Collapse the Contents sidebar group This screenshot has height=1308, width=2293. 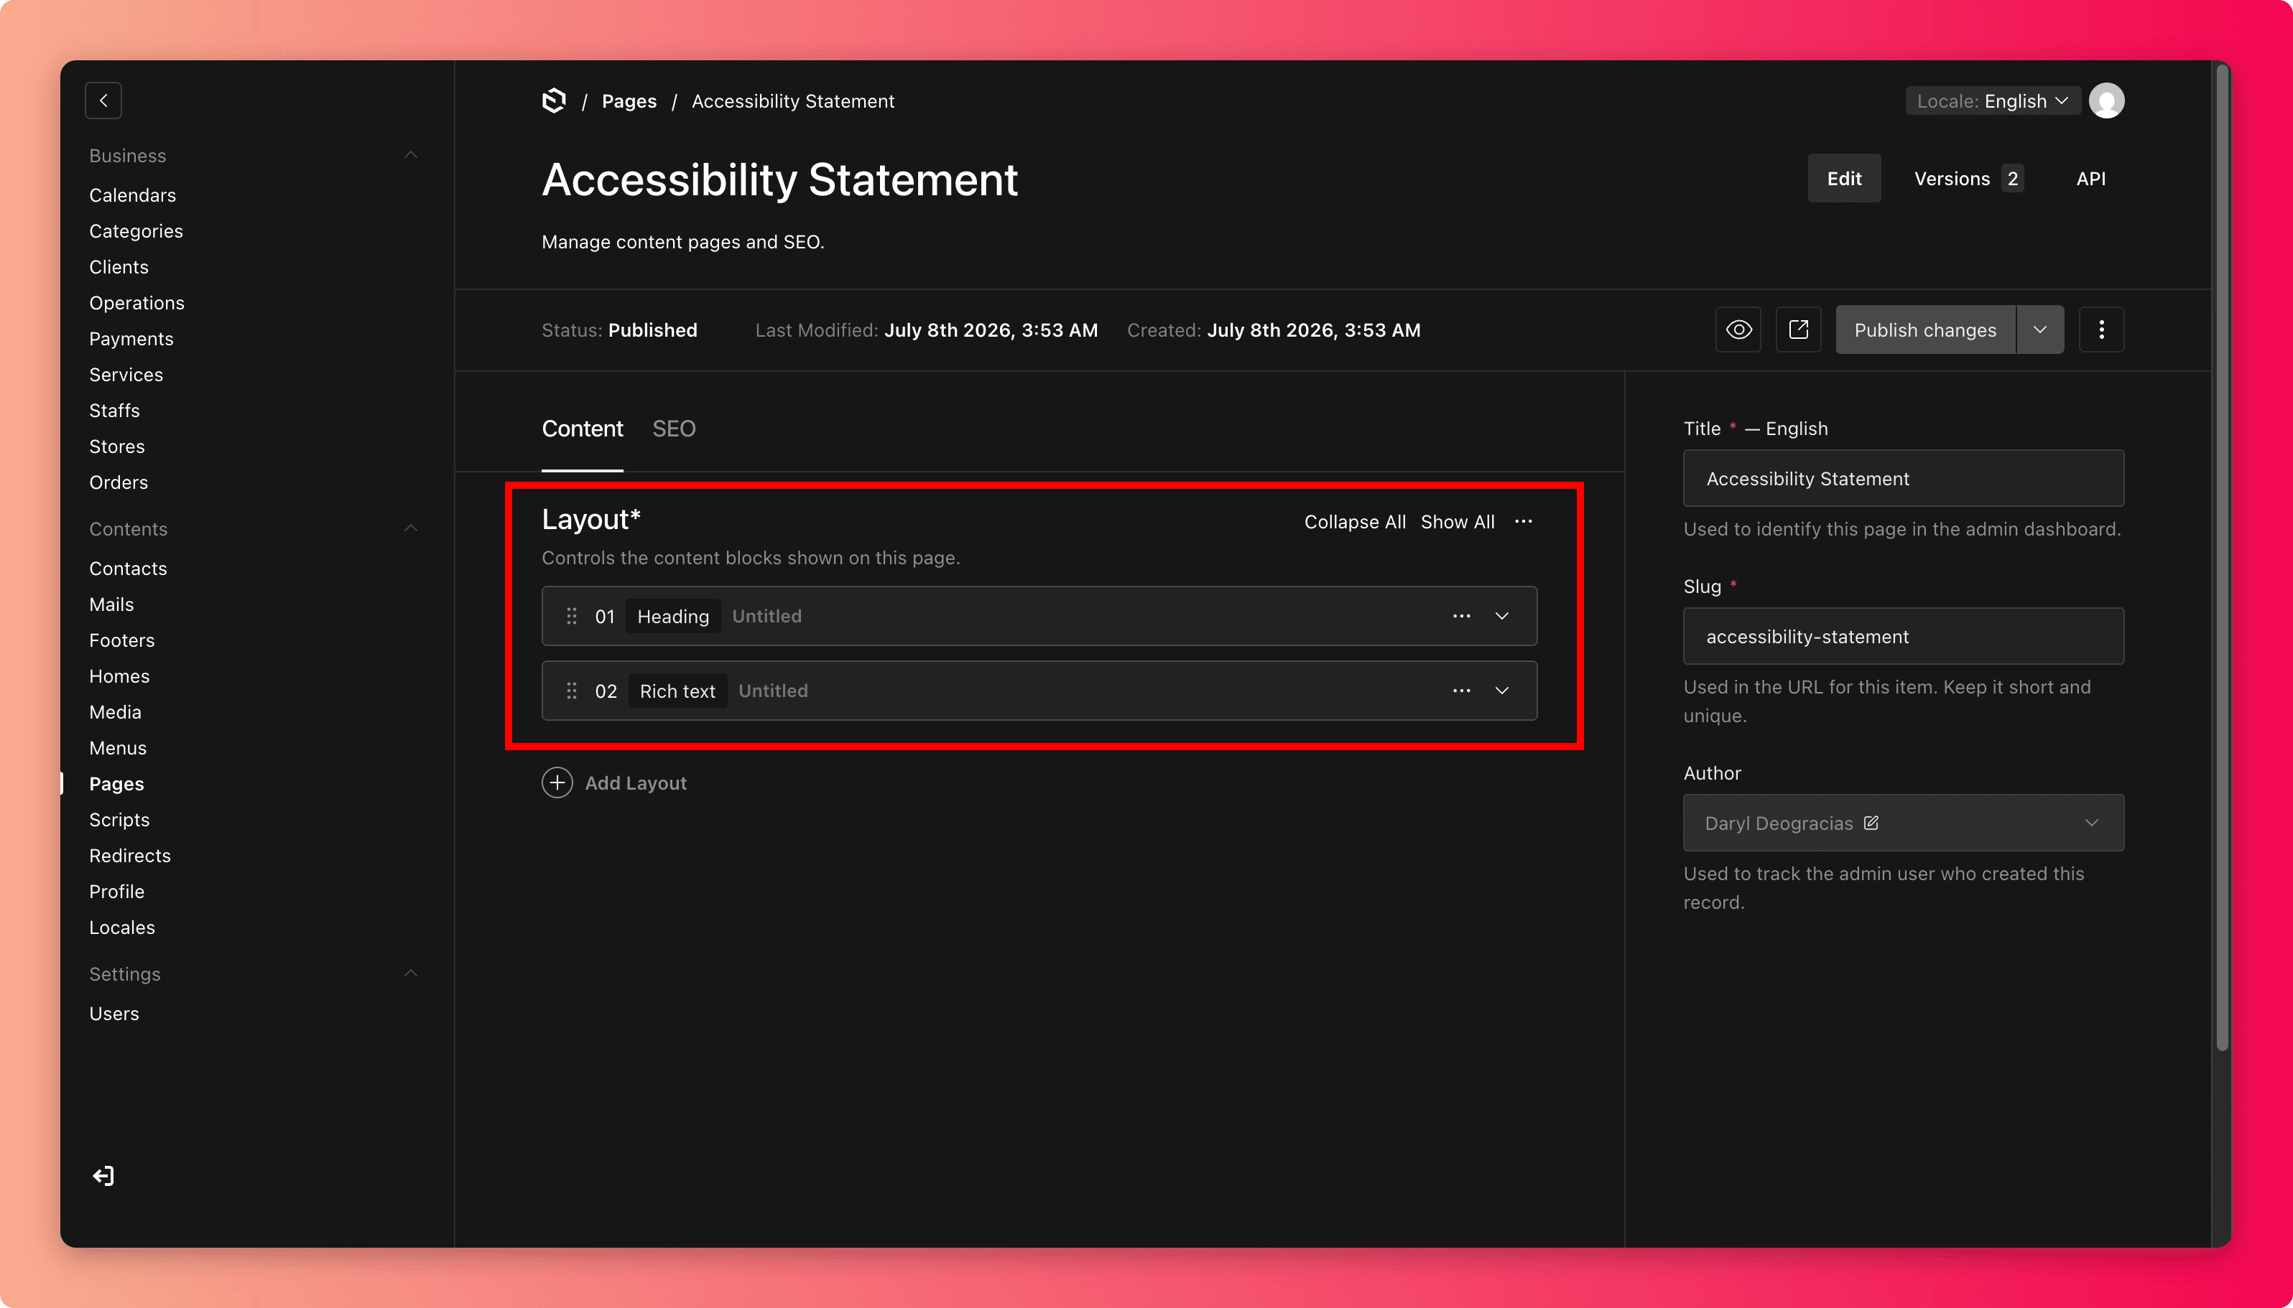pyautogui.click(x=411, y=528)
